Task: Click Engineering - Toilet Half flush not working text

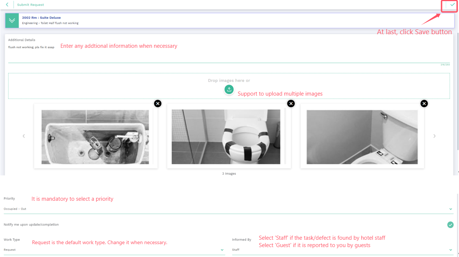Action: tap(50, 23)
